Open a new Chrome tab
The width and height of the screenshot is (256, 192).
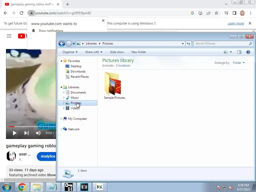pyautogui.click(x=67, y=4)
